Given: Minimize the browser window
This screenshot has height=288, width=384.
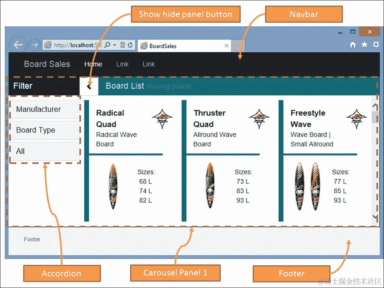Looking at the screenshot, I should coord(340,32).
